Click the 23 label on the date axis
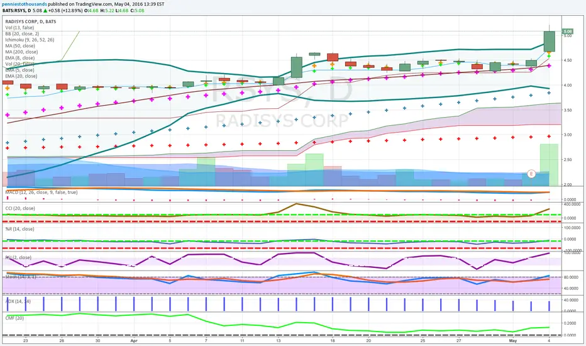Viewport: 586px width, 346px height. 25,341
